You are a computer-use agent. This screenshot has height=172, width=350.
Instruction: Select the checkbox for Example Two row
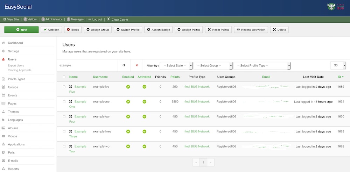[64, 146]
